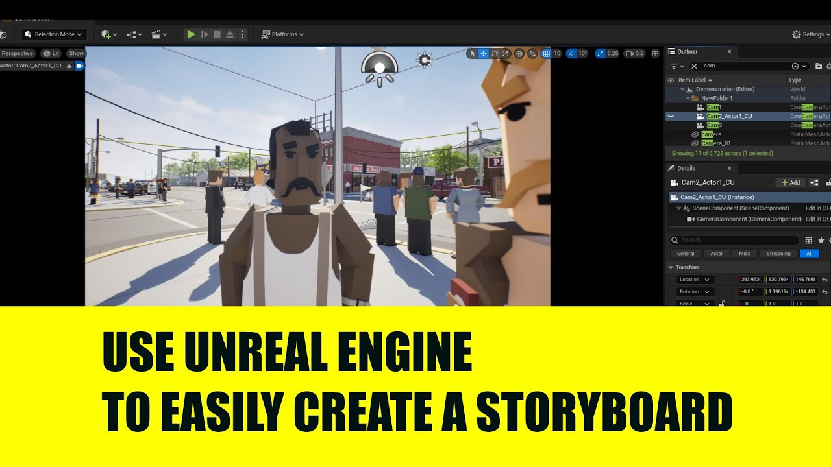Select the Actor filter tab
This screenshot has height=467, width=831.
[716, 254]
